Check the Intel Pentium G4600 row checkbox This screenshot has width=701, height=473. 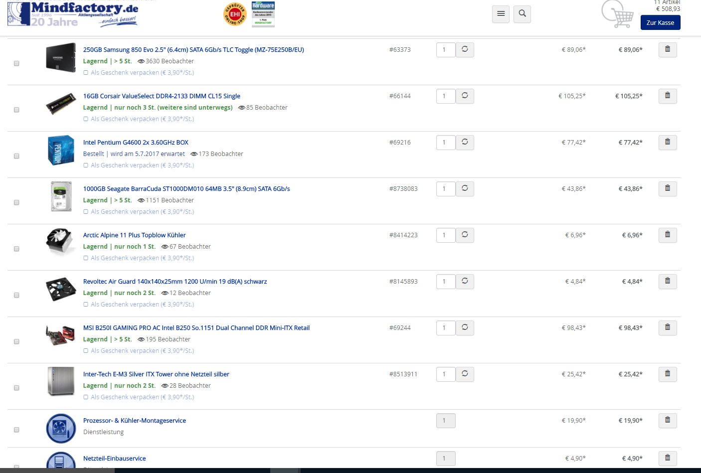16,156
